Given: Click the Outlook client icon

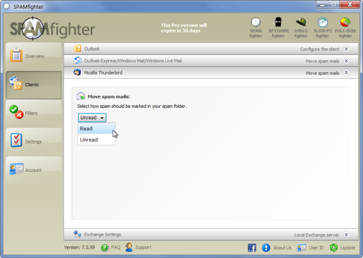Looking at the screenshot, I should click(x=78, y=48).
